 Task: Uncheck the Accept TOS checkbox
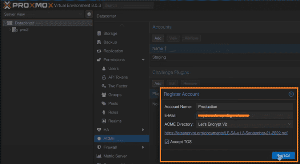coord(167,142)
